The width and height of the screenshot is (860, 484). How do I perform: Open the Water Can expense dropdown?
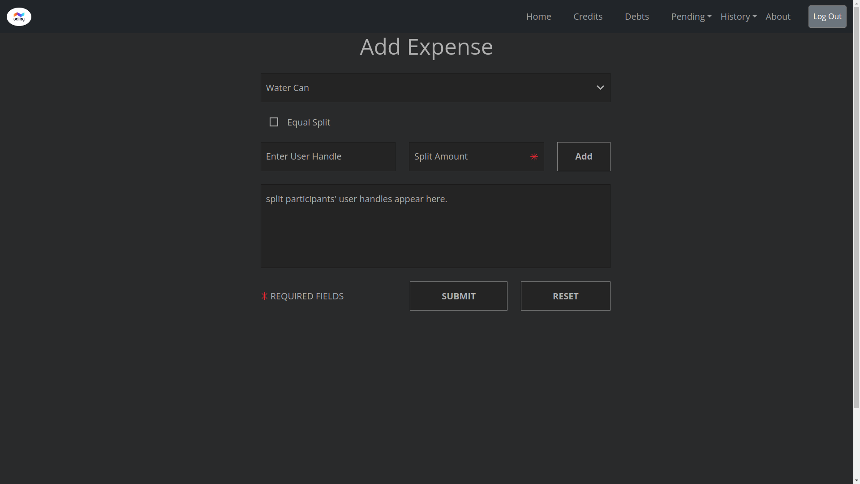(430, 88)
